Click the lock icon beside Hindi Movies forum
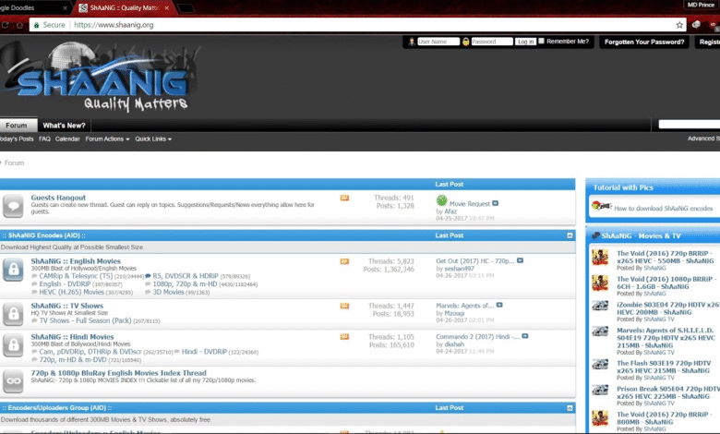The image size is (720, 434). point(13,345)
